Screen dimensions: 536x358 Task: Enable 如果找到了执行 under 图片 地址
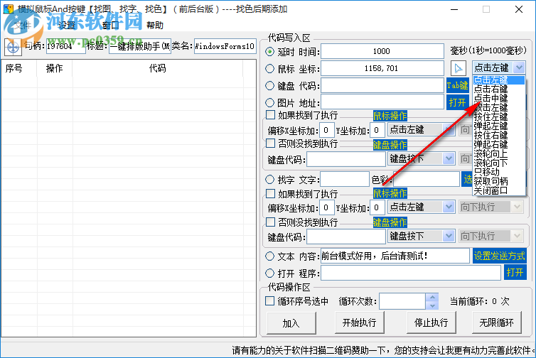(x=270, y=115)
